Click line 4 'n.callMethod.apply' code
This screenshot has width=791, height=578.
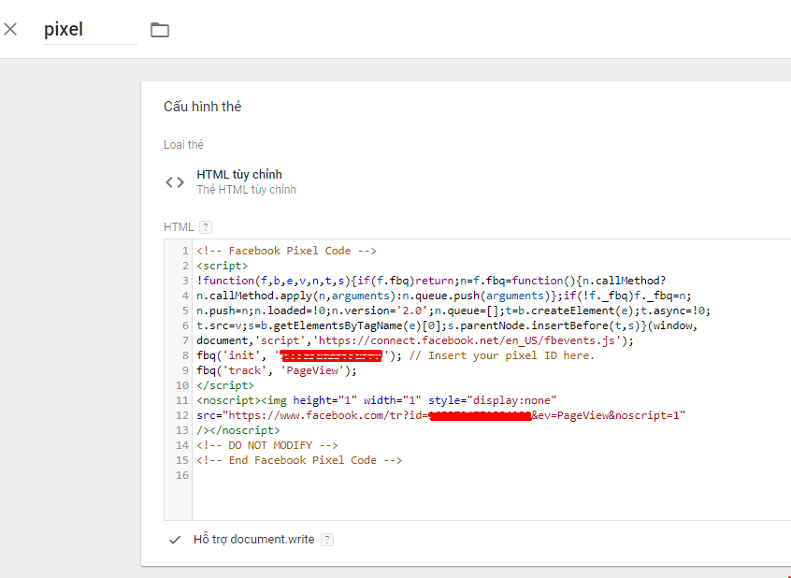click(444, 296)
